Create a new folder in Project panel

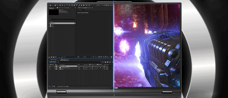tap(51, 57)
